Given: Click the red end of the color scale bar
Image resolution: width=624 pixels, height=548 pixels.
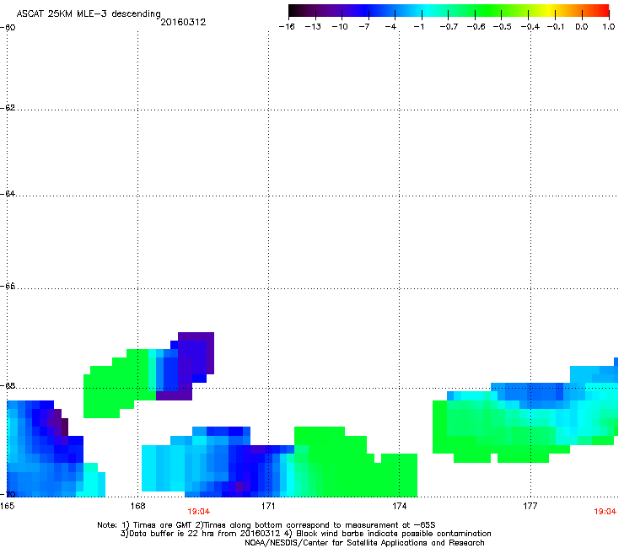Looking at the screenshot, I should click(604, 10).
